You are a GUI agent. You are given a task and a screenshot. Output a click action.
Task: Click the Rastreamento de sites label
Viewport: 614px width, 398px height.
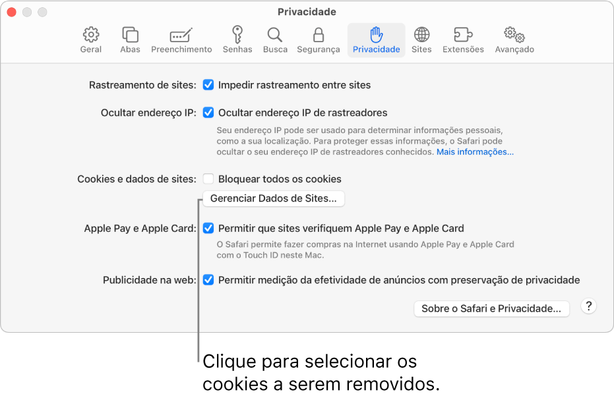point(142,85)
